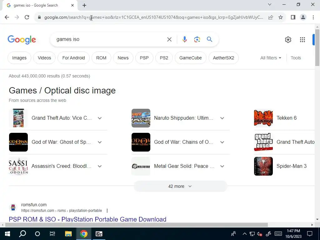
Task: Click the vertical page scrollbar thumb
Action: 317,47
